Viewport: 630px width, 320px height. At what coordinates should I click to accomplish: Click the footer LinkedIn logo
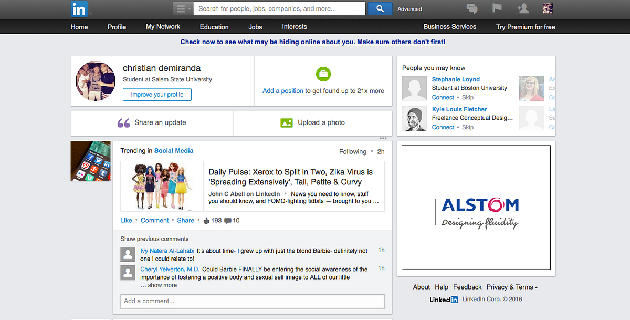[x=444, y=300]
